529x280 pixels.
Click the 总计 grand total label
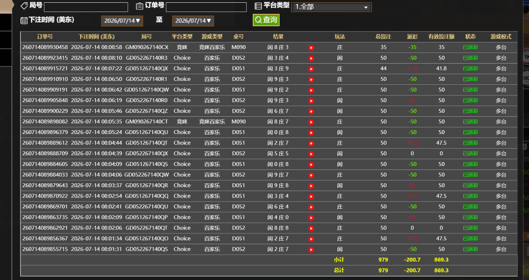pos(339,270)
